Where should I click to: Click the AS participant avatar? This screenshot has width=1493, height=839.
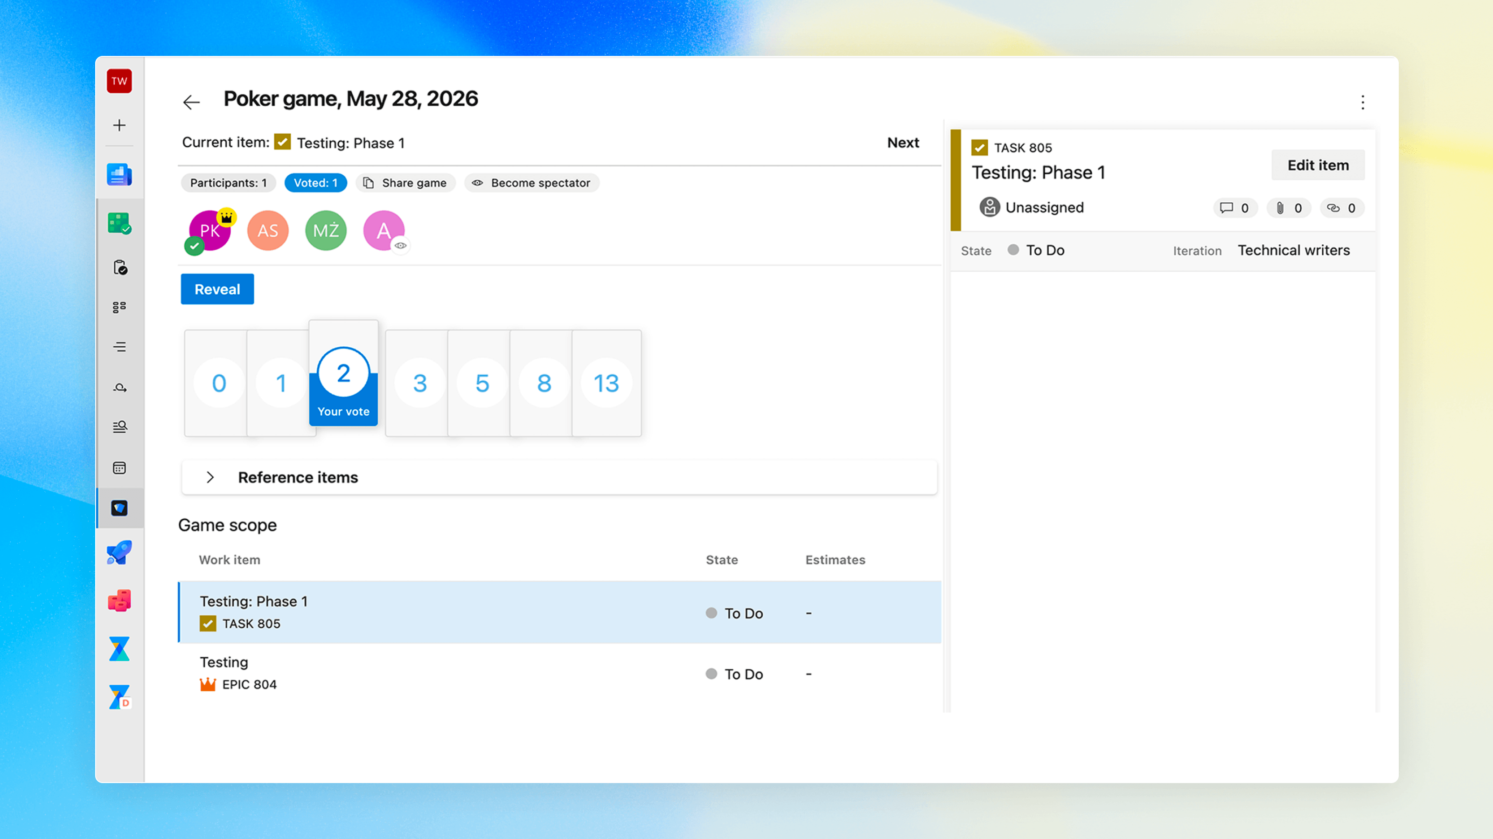(268, 230)
